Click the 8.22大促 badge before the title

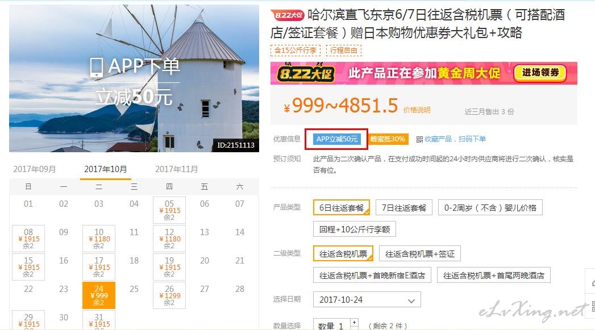(x=288, y=15)
